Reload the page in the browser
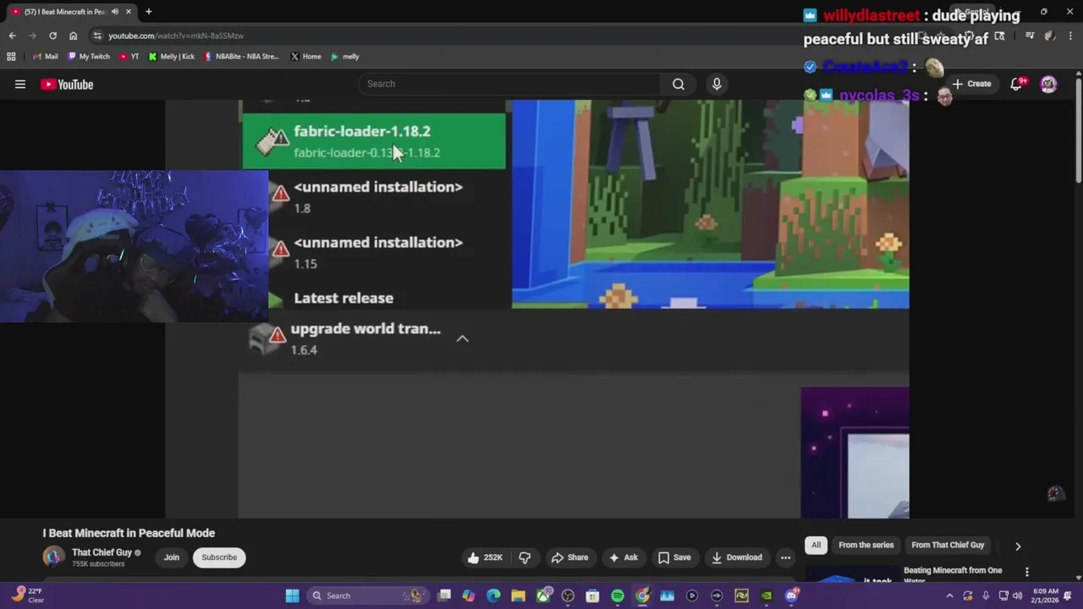The height and width of the screenshot is (609, 1083). pyautogui.click(x=52, y=36)
